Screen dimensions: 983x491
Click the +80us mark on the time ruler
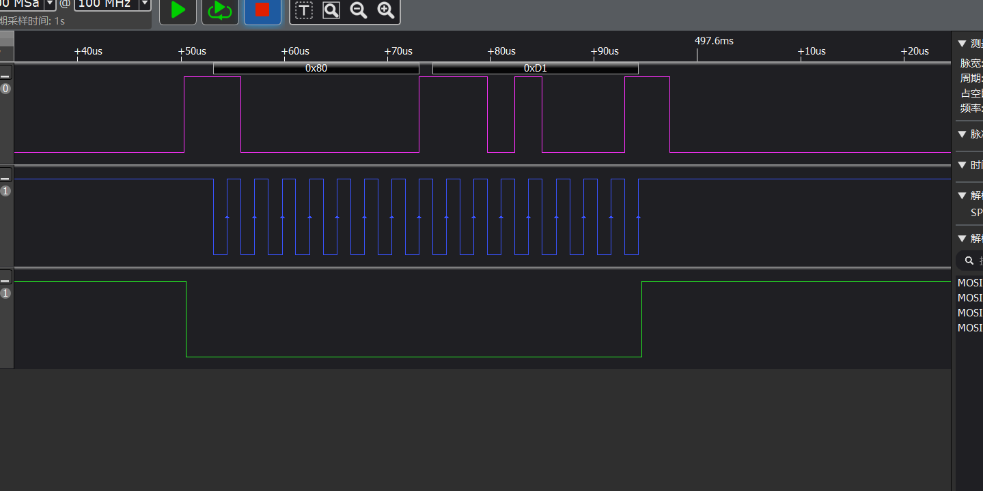tap(501, 51)
